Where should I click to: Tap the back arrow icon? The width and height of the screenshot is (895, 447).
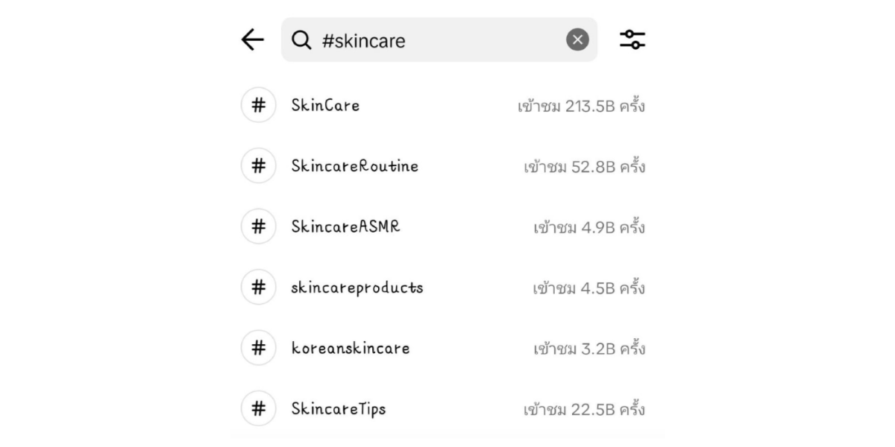tap(253, 40)
